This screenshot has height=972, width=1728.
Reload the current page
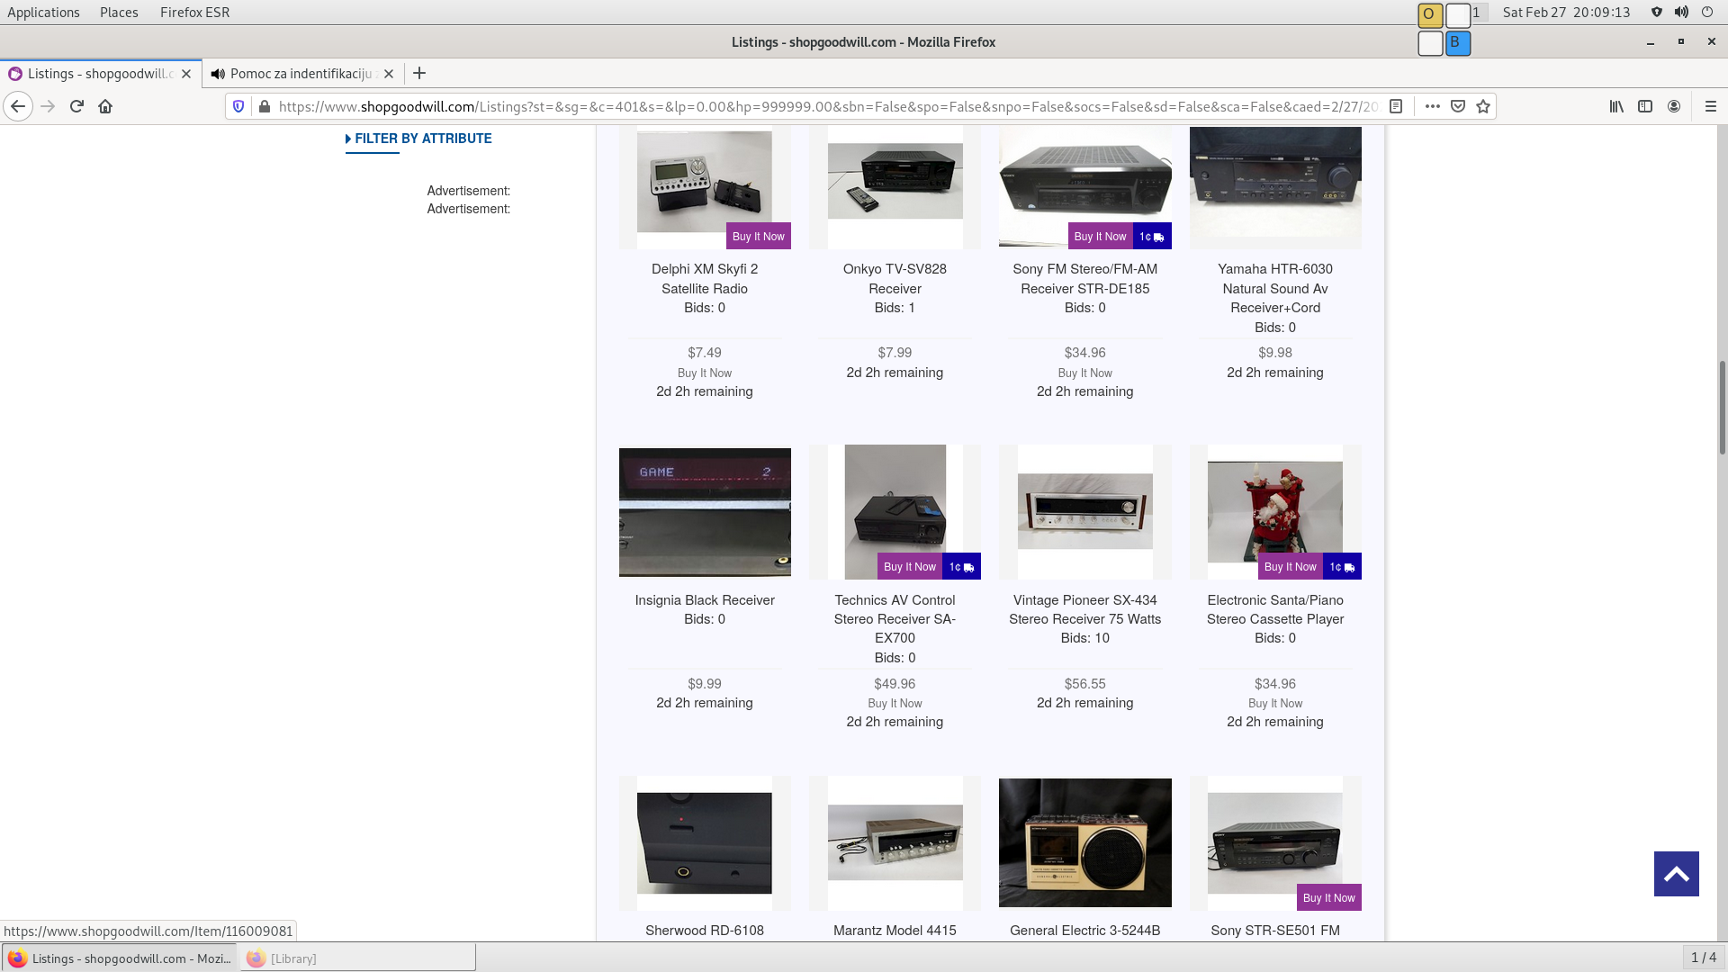(76, 106)
